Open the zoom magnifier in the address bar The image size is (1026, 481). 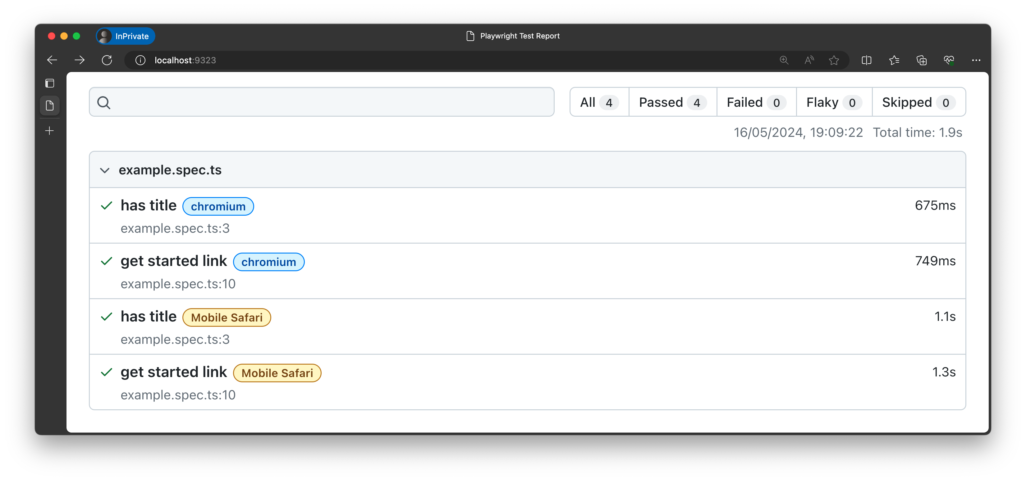click(784, 60)
